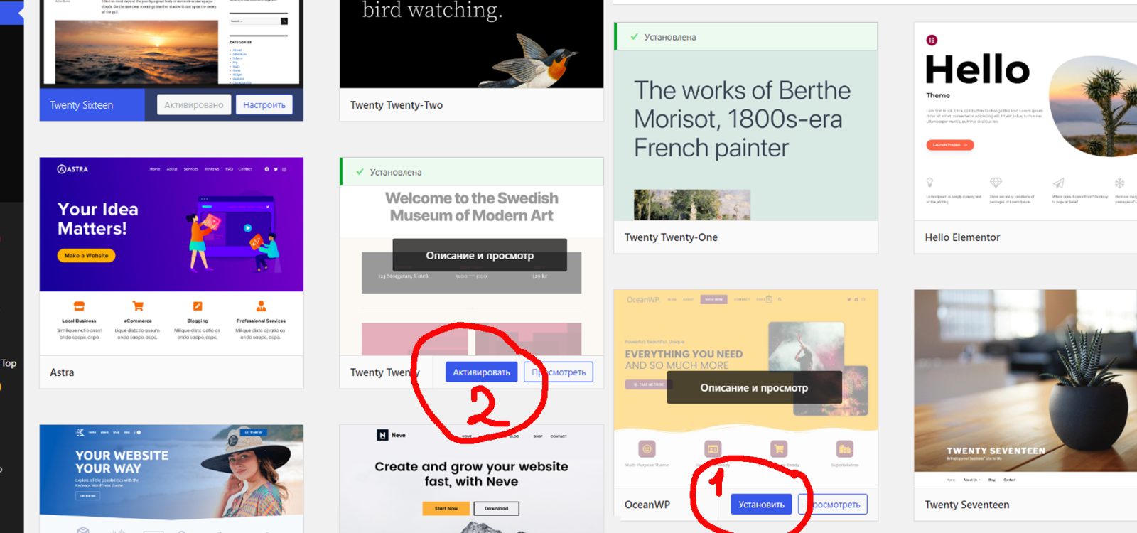Open the Twenty Seventeen theme screenshot
Screen dimensions: 1137x533
coord(1025,388)
